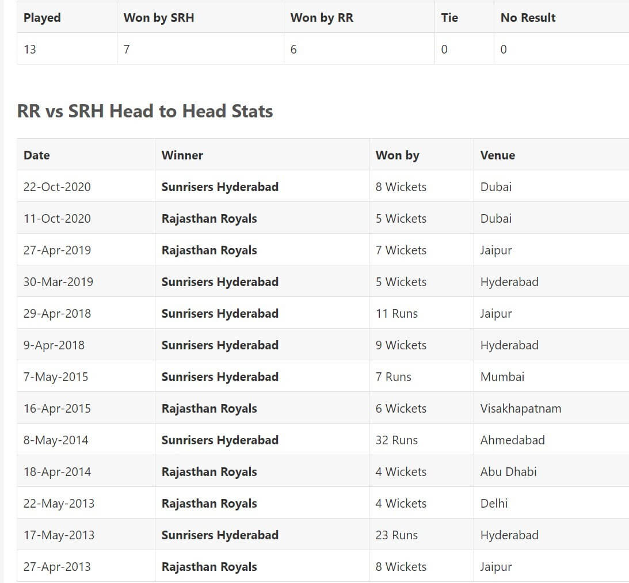
Task: Select Sunrisers Hyderabad in the 9-Apr-2018 row
Action: (220, 345)
